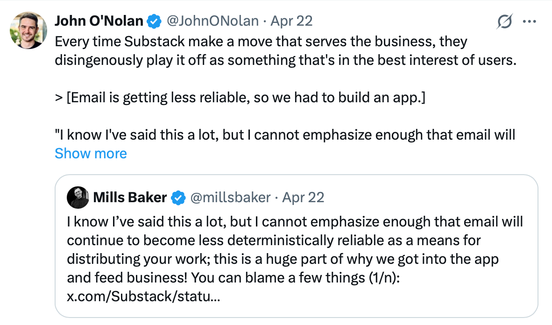Open the Grok actions icon on the tweet
Image resolution: width=552 pixels, height=325 pixels.
point(505,21)
